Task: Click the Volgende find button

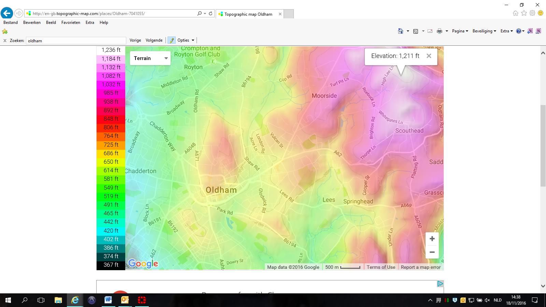Action: (154, 40)
